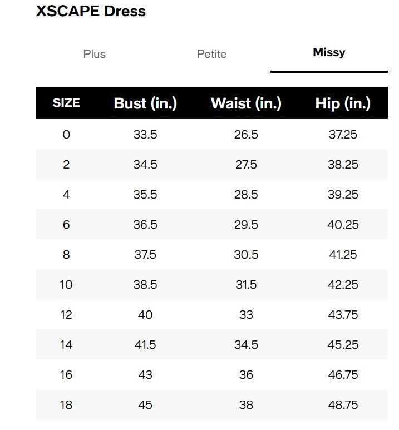Click waist value 36 in size 16 row
Viewport: 399px width, 430px height.
246,374
